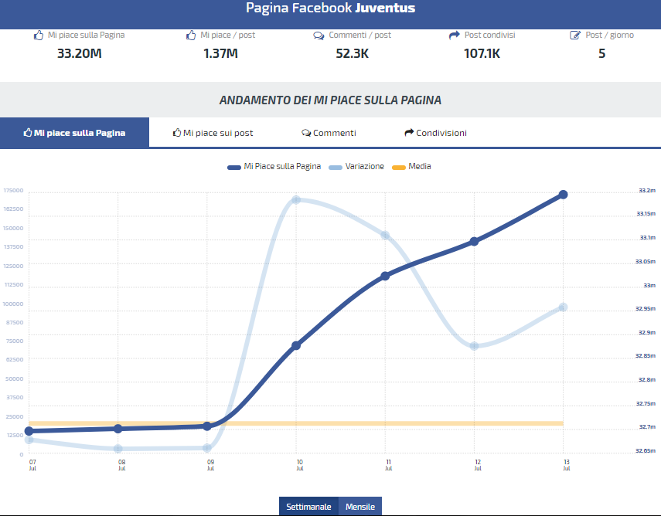Click light blue Variazione point on 13 Jul
The height and width of the screenshot is (516, 661).
pos(563,307)
